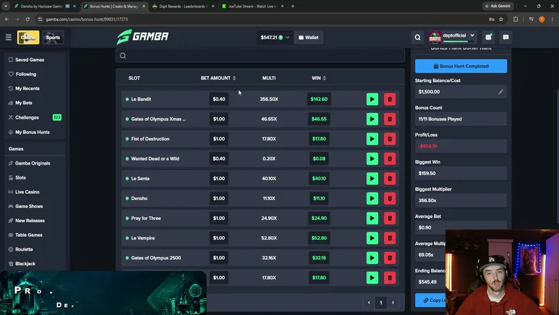Switch to Casino mode
The image size is (559, 315).
[x=28, y=37]
